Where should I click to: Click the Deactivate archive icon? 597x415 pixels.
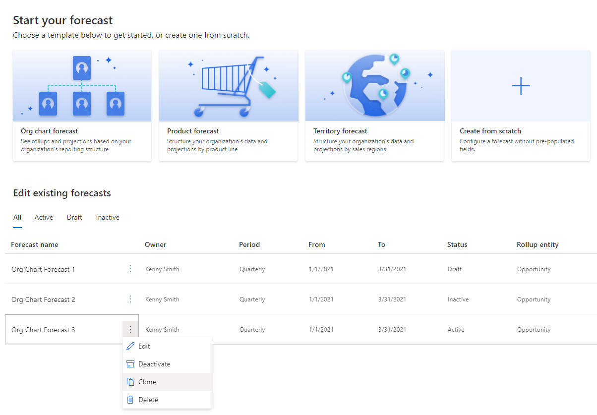(130, 364)
